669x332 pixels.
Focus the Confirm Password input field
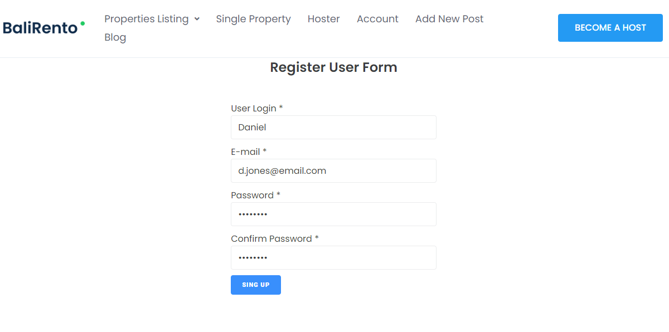click(333, 257)
